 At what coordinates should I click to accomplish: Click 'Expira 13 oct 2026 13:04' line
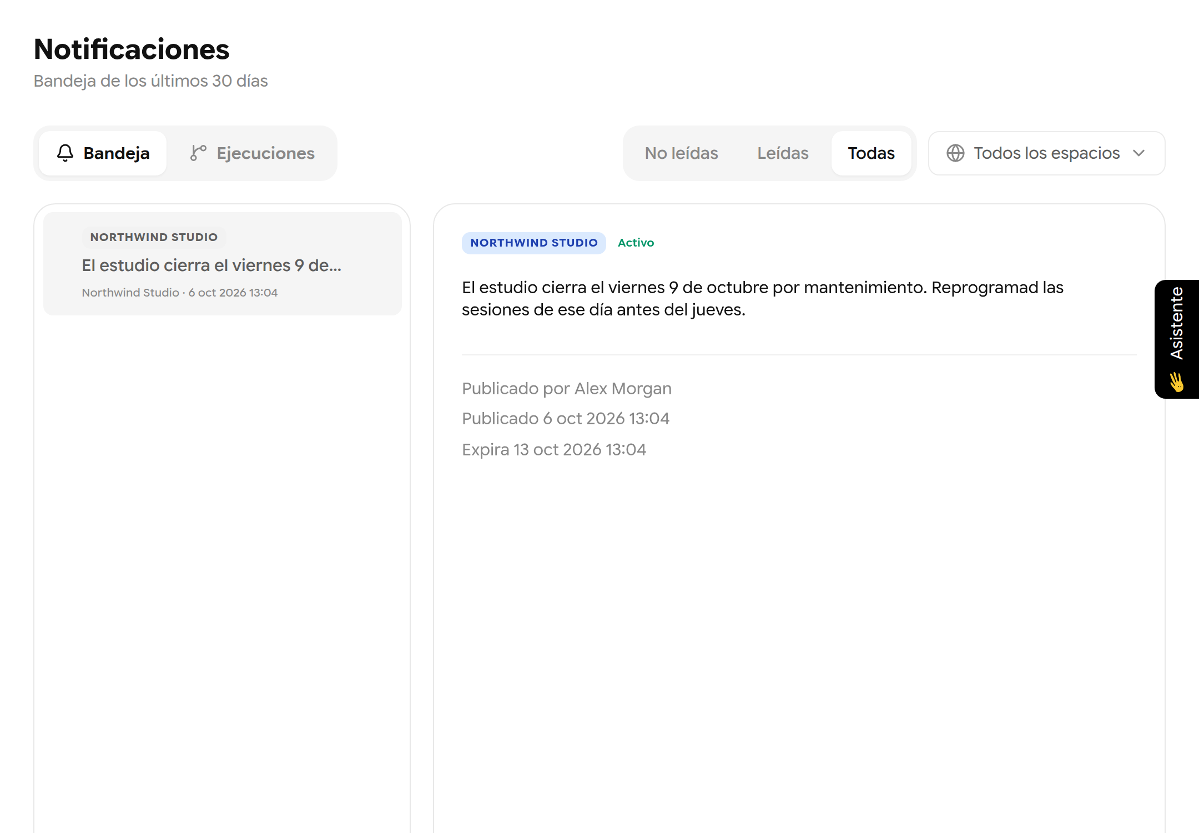click(554, 449)
